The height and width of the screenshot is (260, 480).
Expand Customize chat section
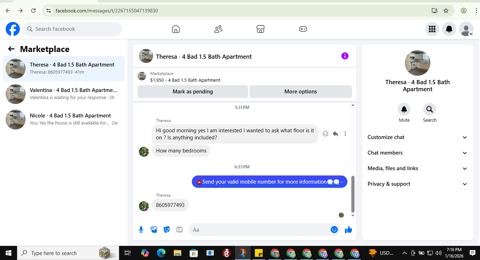tap(418, 137)
